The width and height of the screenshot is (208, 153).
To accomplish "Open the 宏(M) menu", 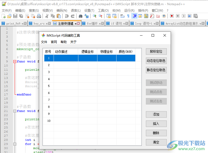I will click(116, 11).
